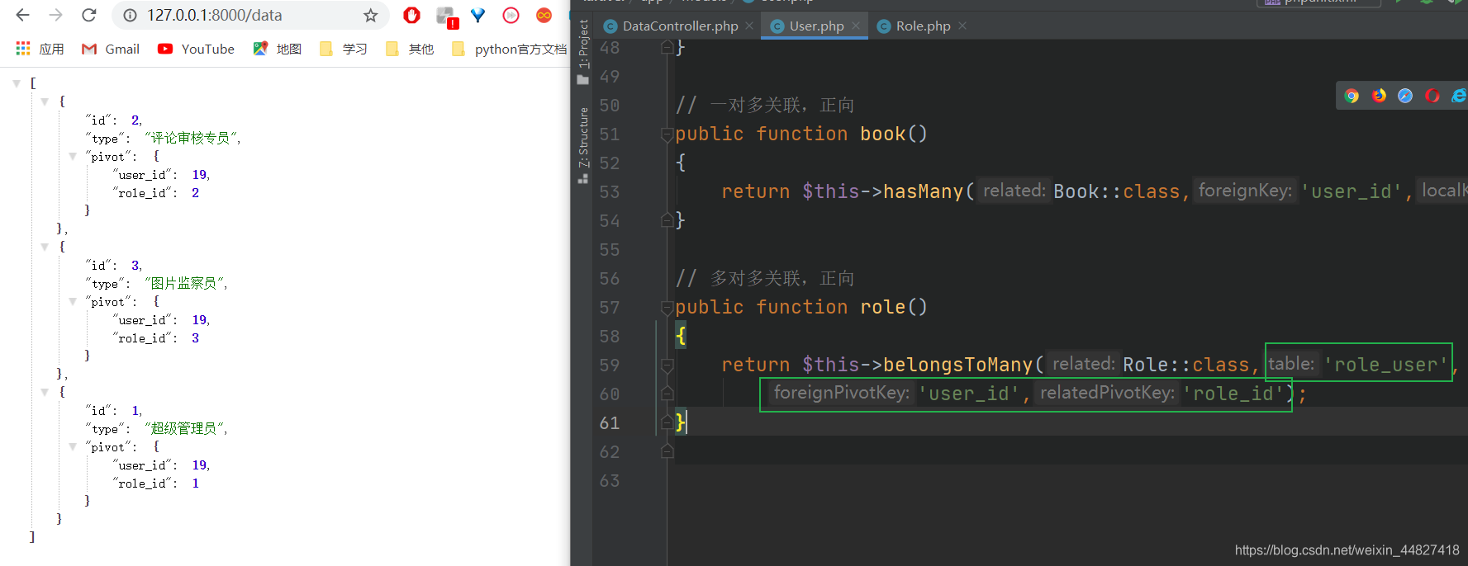1468x566 pixels.
Task: Open the 地图 maps bookmark
Action: pyautogui.click(x=278, y=49)
